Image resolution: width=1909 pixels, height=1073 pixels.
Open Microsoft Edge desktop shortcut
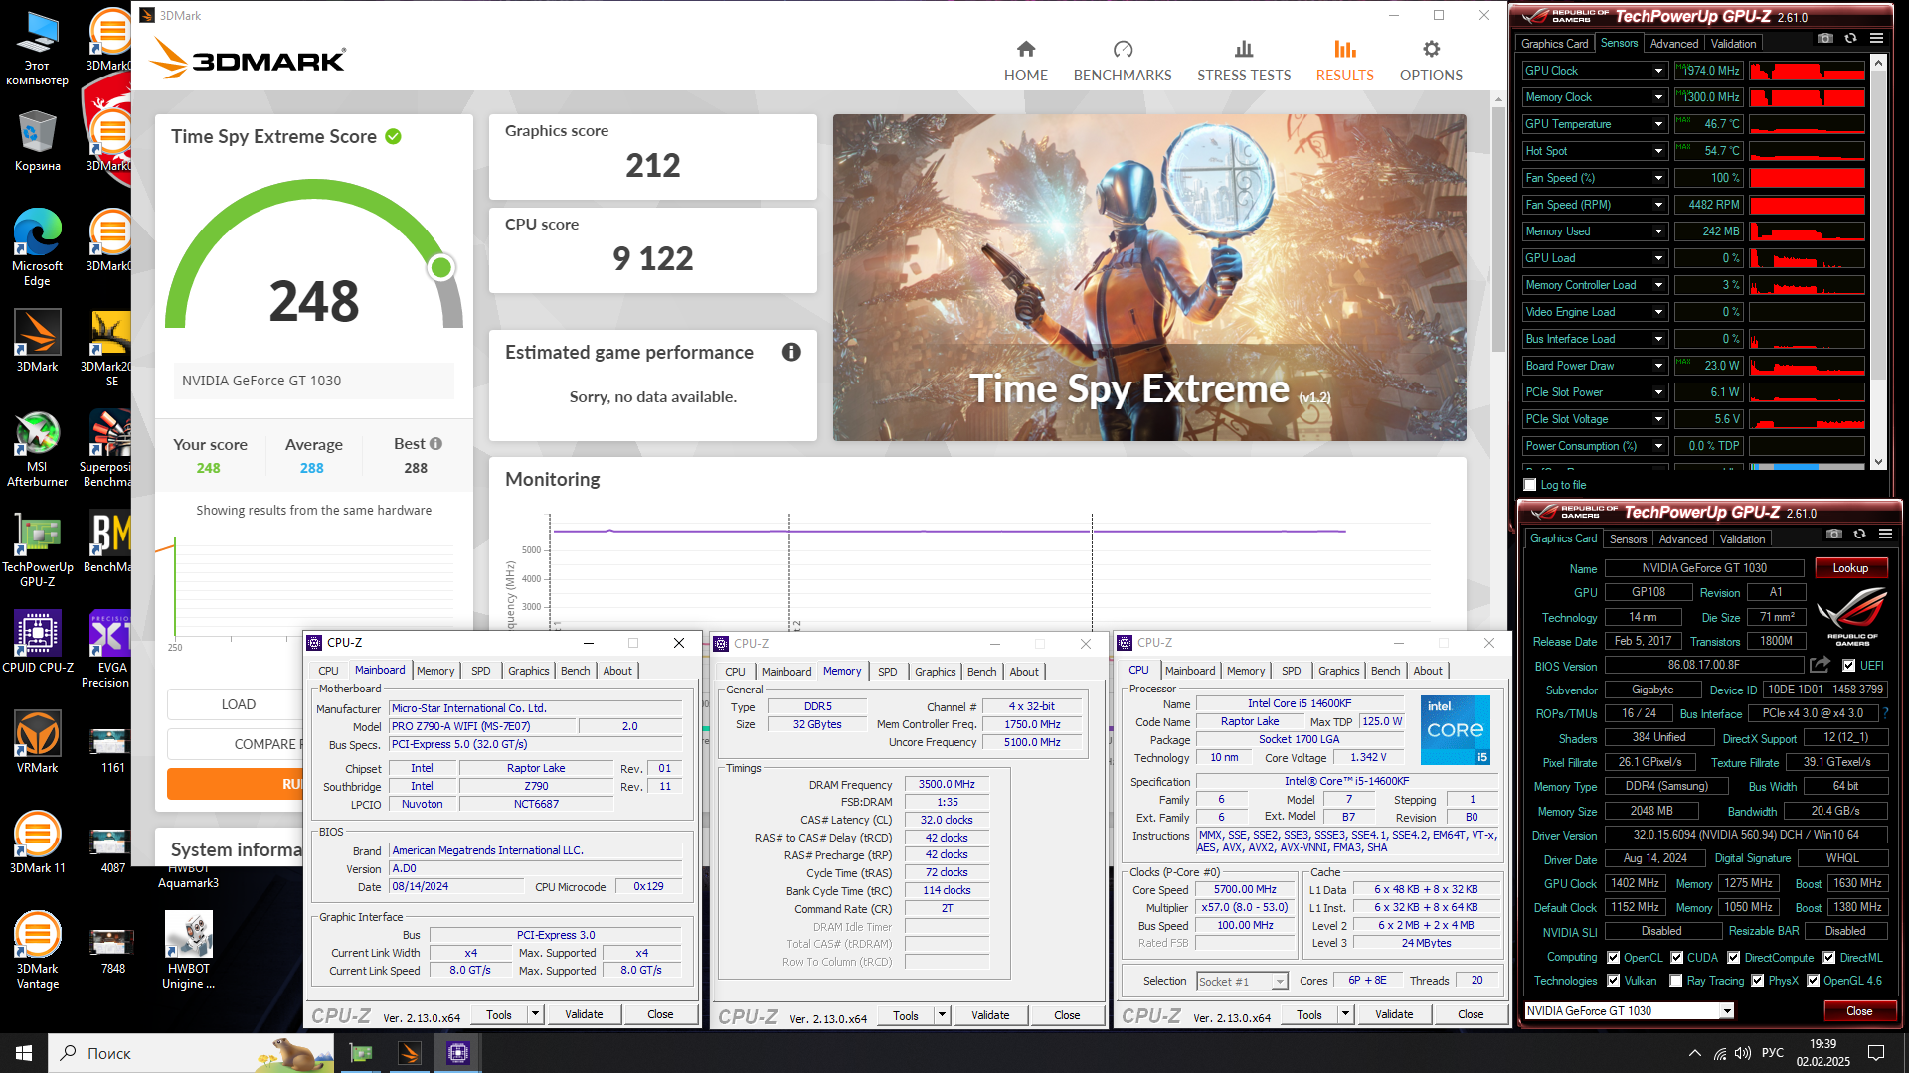click(x=37, y=247)
